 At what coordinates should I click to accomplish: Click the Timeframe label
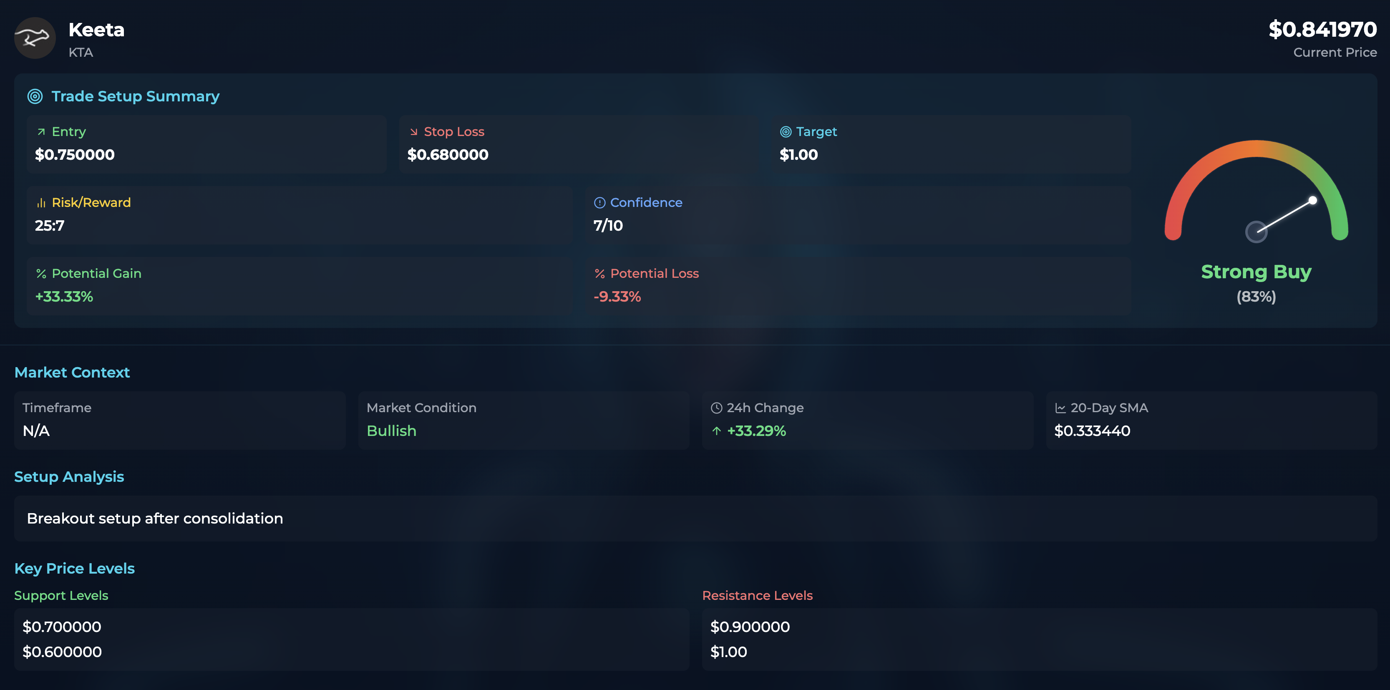57,408
